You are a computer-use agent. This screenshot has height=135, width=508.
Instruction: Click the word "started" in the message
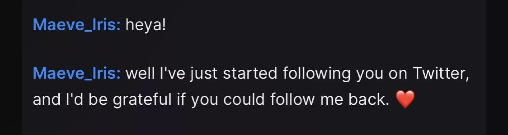[250, 73]
